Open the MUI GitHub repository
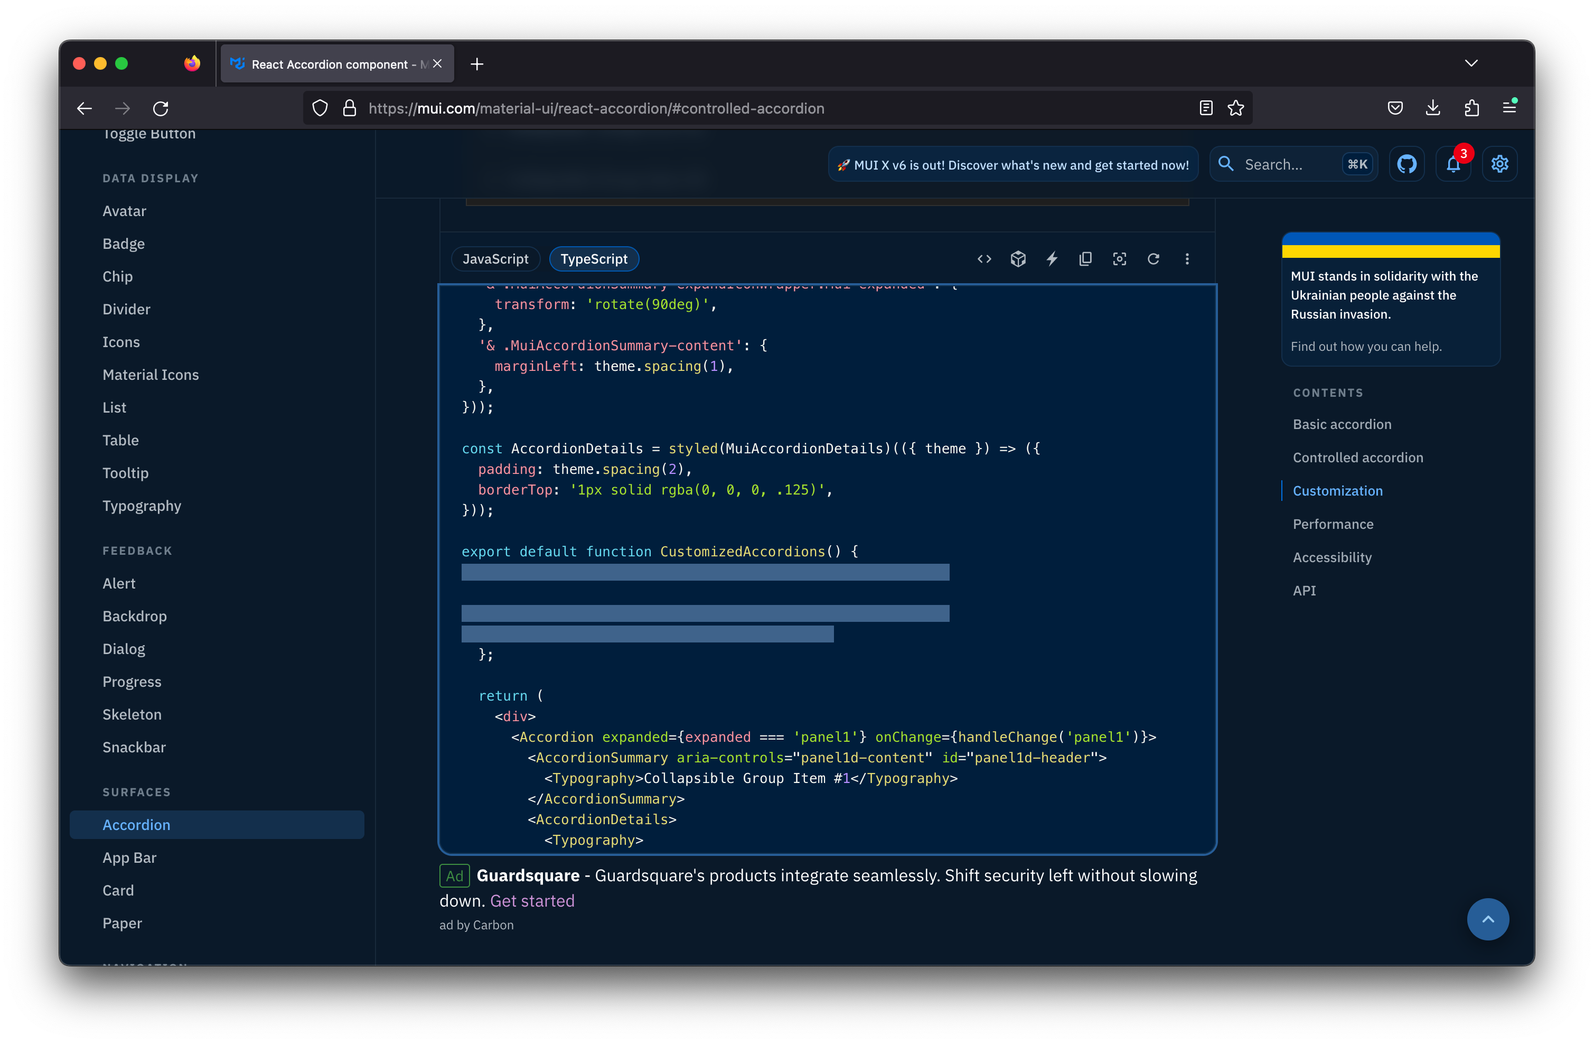This screenshot has height=1044, width=1594. click(x=1407, y=163)
